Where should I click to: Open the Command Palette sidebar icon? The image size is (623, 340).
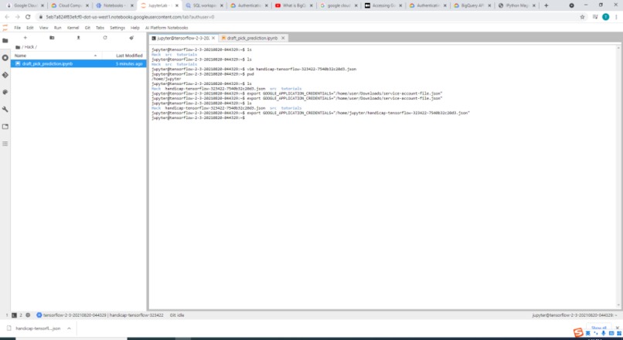tap(5, 92)
